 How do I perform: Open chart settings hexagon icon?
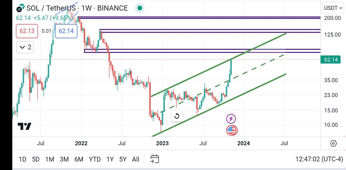pos(333,143)
